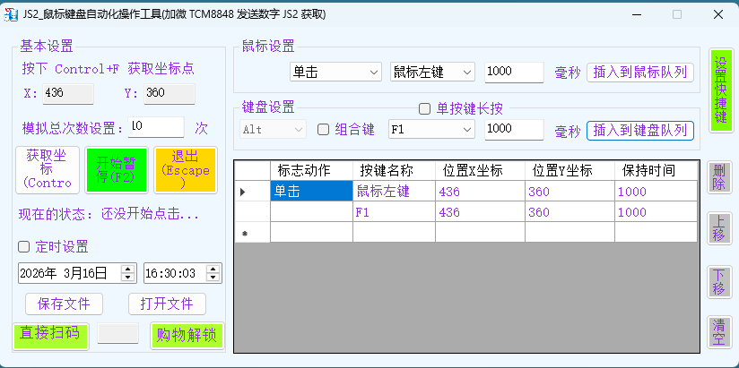Click the Y coordinate field showing 360
The image size is (739, 368).
pos(170,94)
